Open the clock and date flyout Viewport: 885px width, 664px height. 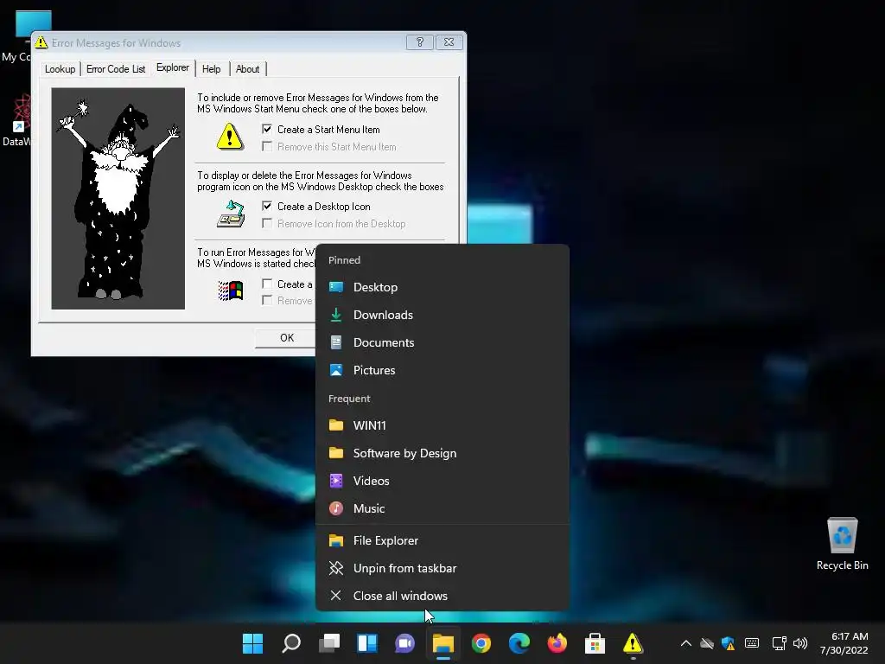(844, 643)
